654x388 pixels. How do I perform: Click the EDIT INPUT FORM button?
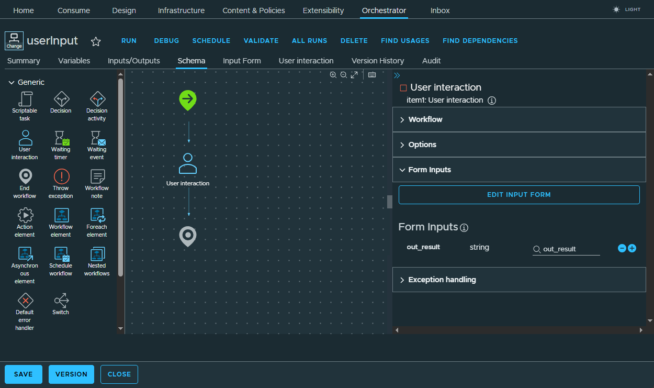pyautogui.click(x=519, y=194)
